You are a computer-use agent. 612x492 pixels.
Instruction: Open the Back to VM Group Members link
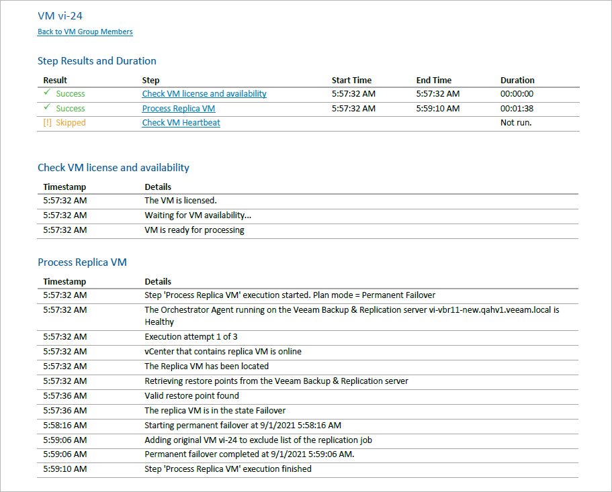tap(85, 32)
